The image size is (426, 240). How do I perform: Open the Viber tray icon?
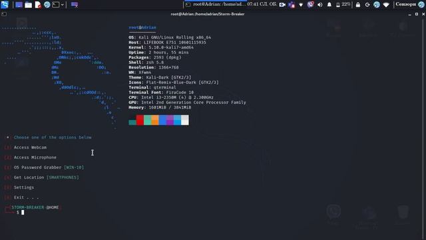(x=310, y=5)
